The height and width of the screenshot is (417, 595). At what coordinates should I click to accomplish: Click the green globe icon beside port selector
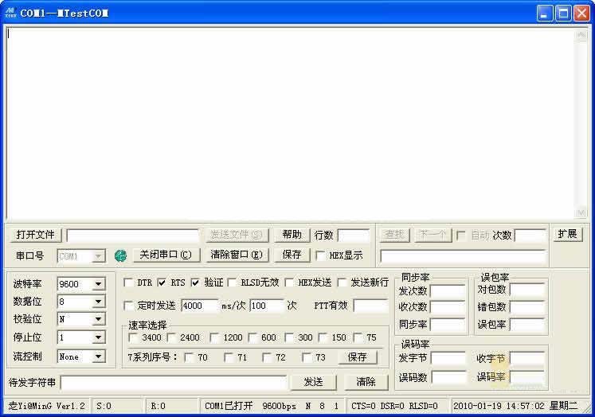120,255
